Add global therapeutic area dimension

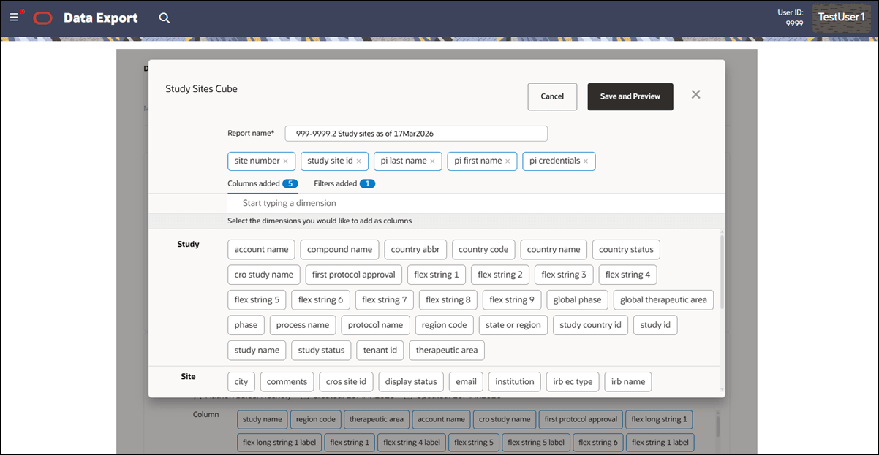[663, 299]
